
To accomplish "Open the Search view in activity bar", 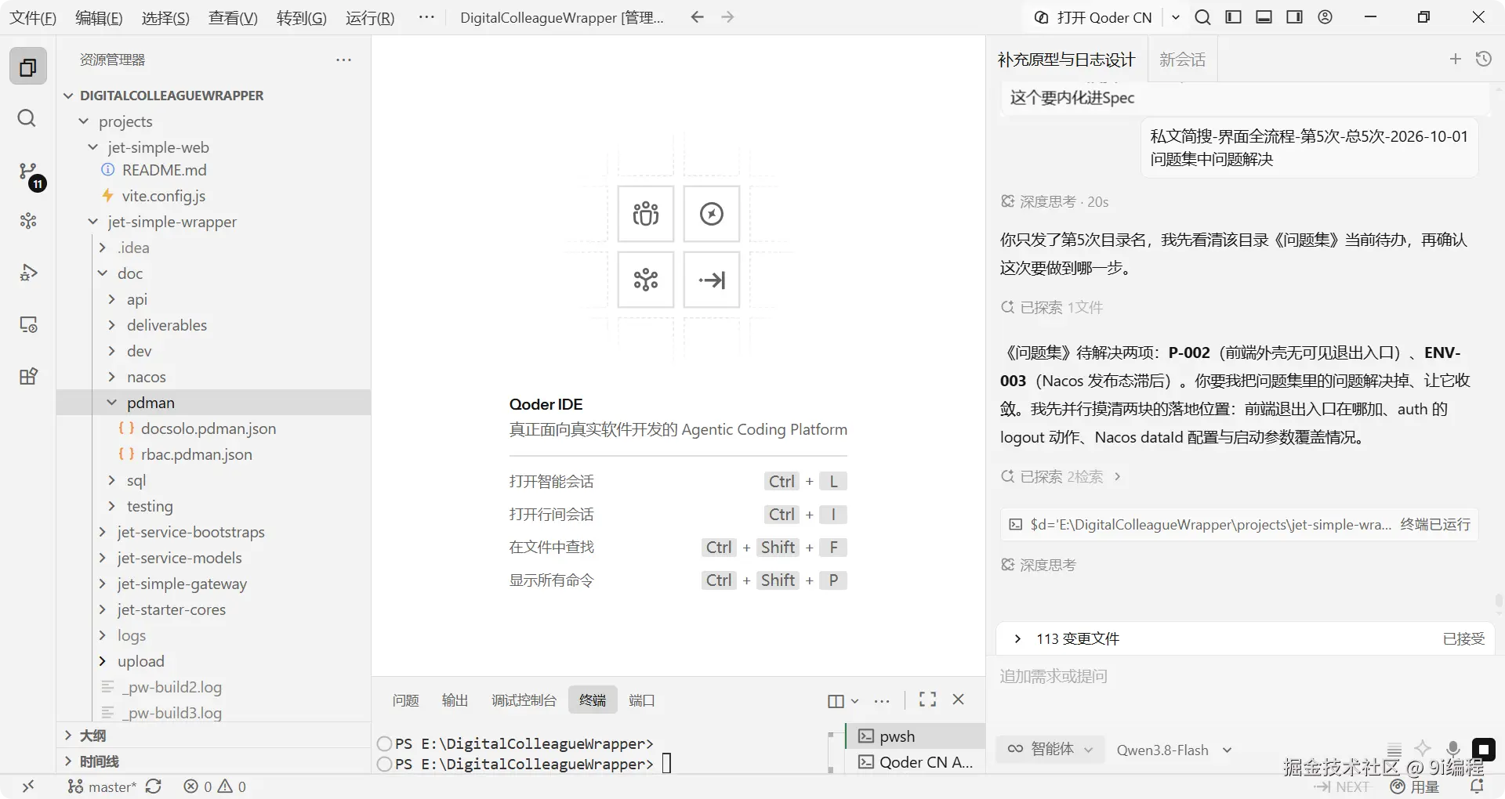I will [27, 118].
